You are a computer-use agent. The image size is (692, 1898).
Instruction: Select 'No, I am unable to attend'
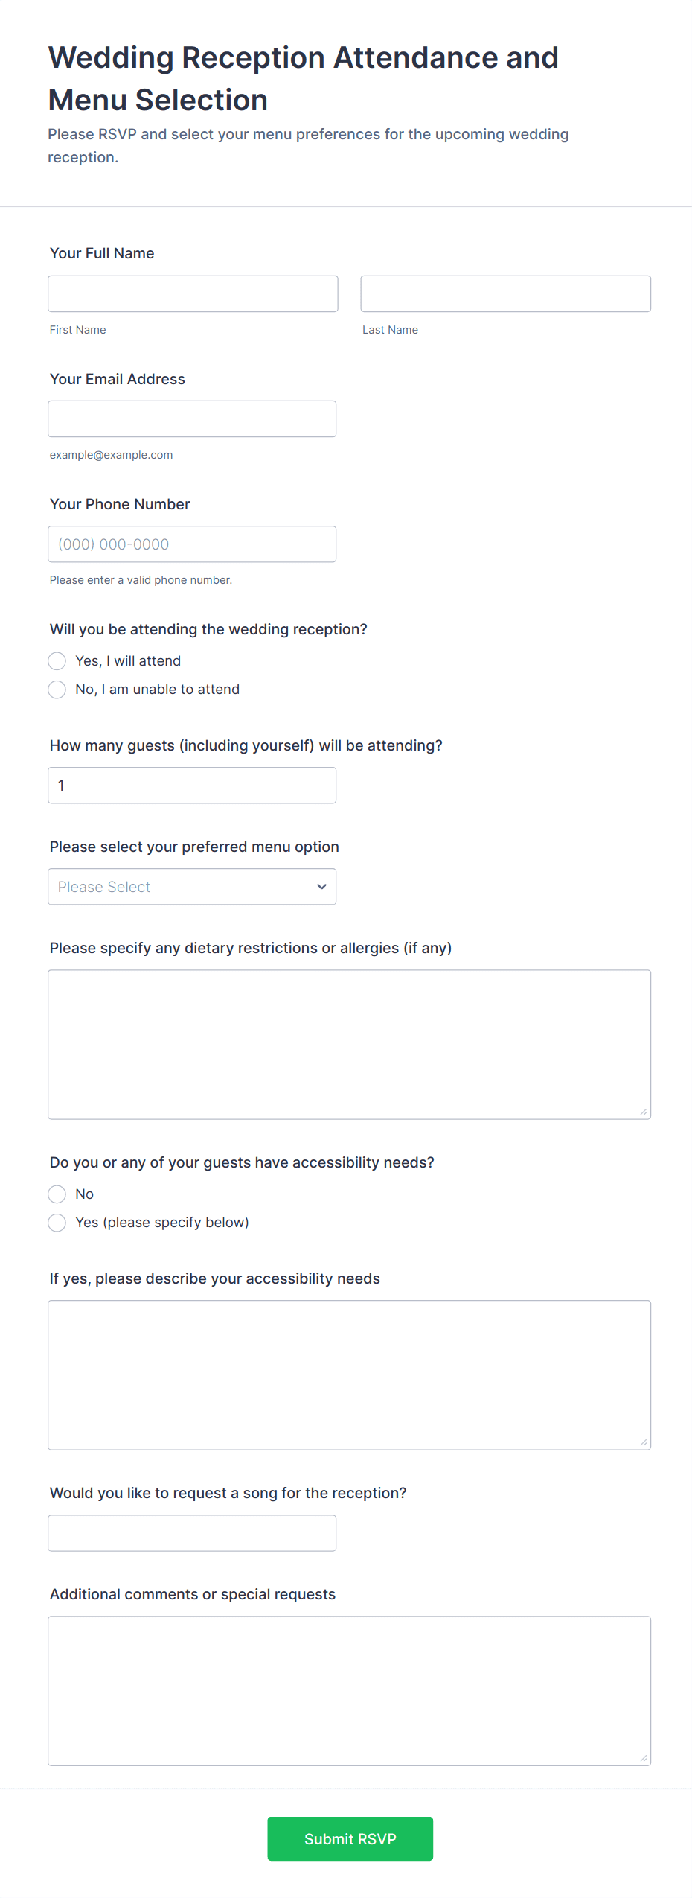pyautogui.click(x=57, y=690)
